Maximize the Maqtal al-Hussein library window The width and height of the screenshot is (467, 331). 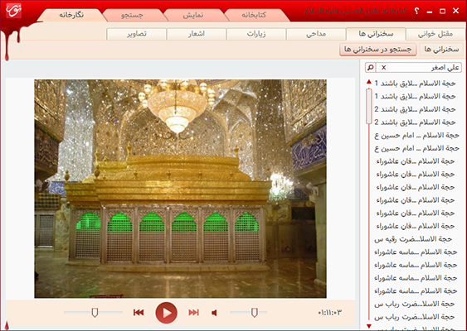click(442, 12)
